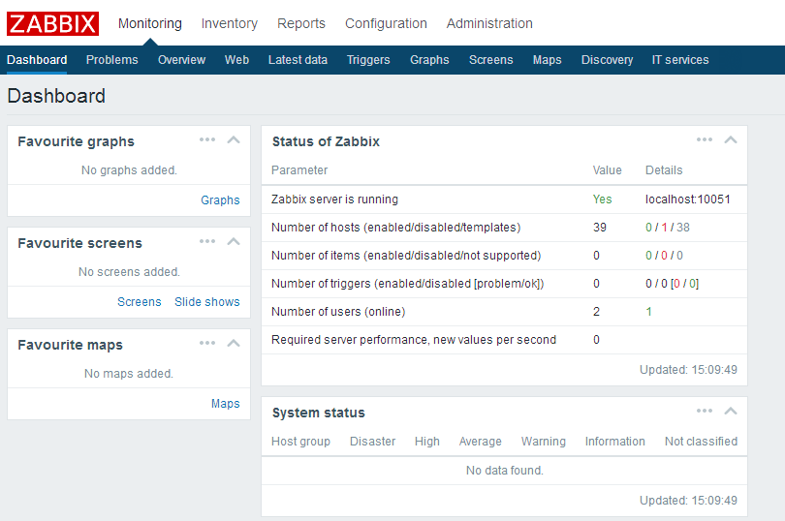Click the 'No maps added.' message
Viewport: 785px width, 521px height.
click(x=129, y=374)
